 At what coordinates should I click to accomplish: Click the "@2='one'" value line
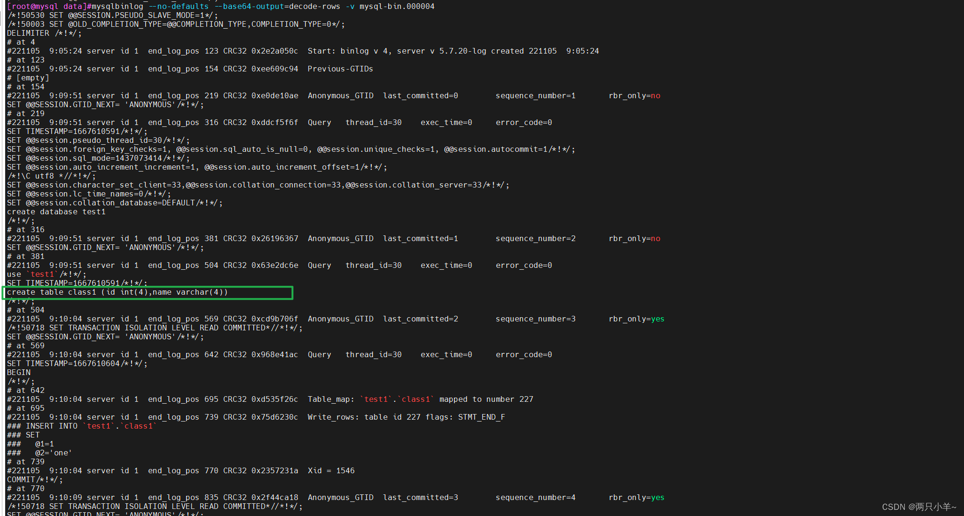tap(39, 453)
